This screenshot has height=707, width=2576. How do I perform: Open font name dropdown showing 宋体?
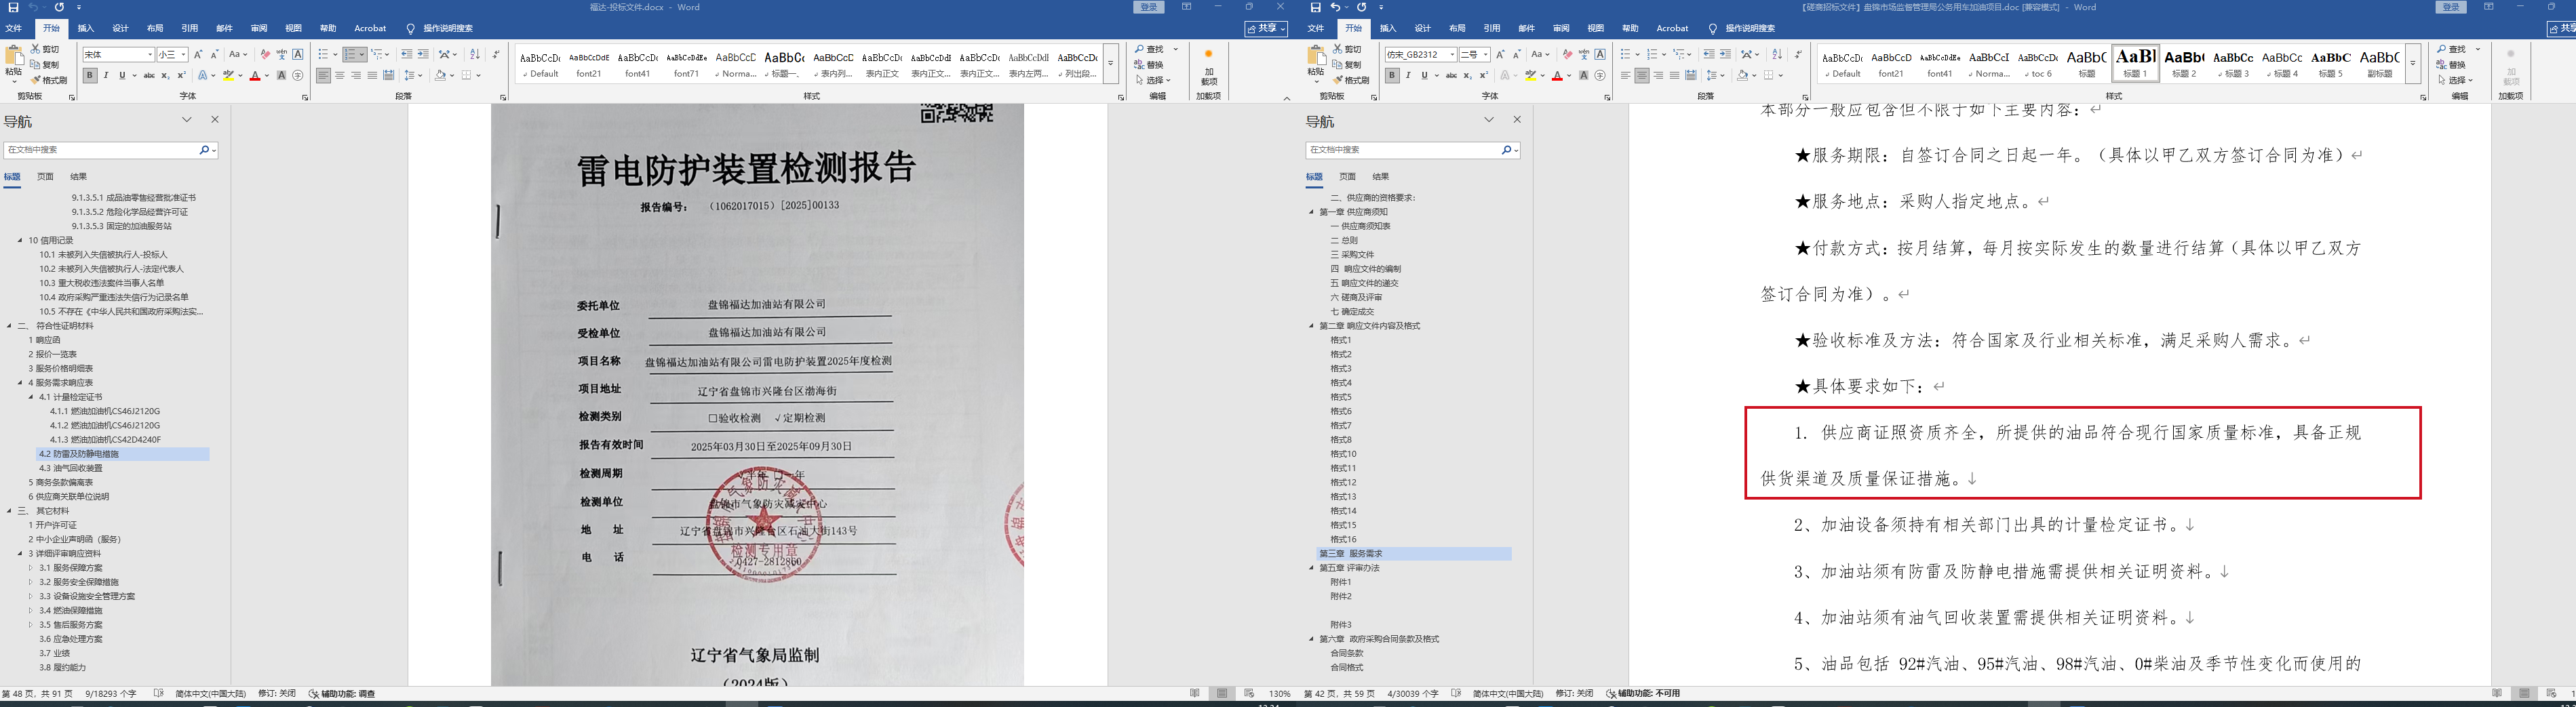(150, 55)
